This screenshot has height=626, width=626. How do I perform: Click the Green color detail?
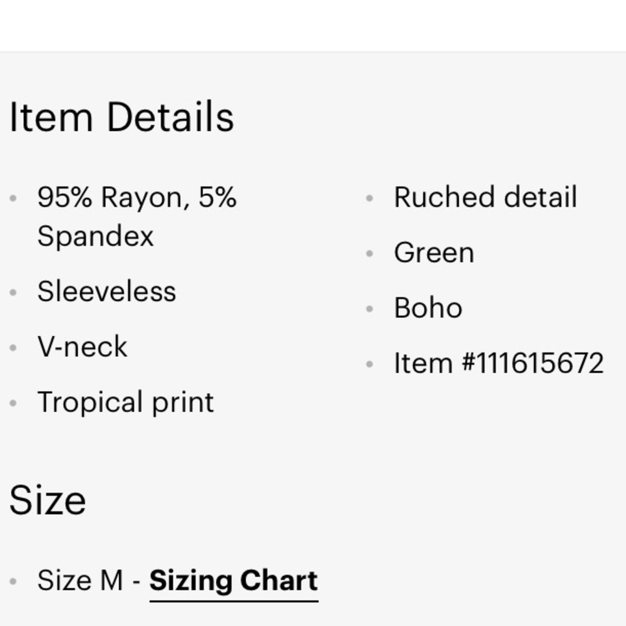434,253
